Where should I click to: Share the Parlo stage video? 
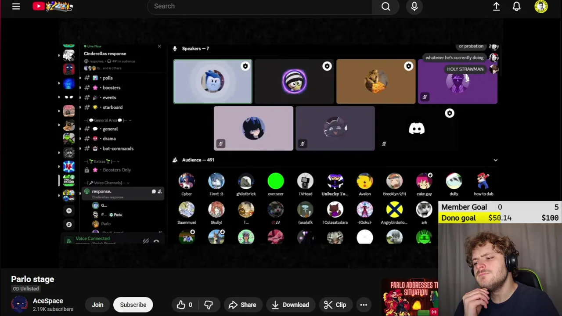tap(242, 305)
